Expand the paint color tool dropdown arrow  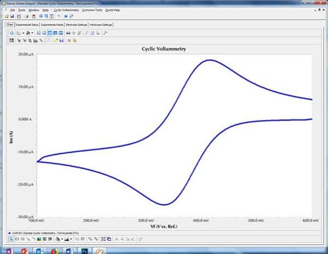(x=32, y=33)
